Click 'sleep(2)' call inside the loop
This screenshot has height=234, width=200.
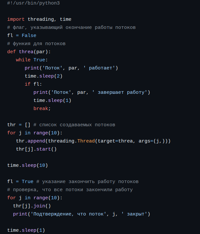[51, 76]
